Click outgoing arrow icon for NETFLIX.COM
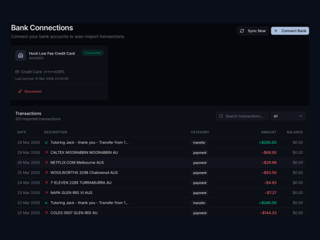Screen dimensions: 320x240 coord(46,162)
